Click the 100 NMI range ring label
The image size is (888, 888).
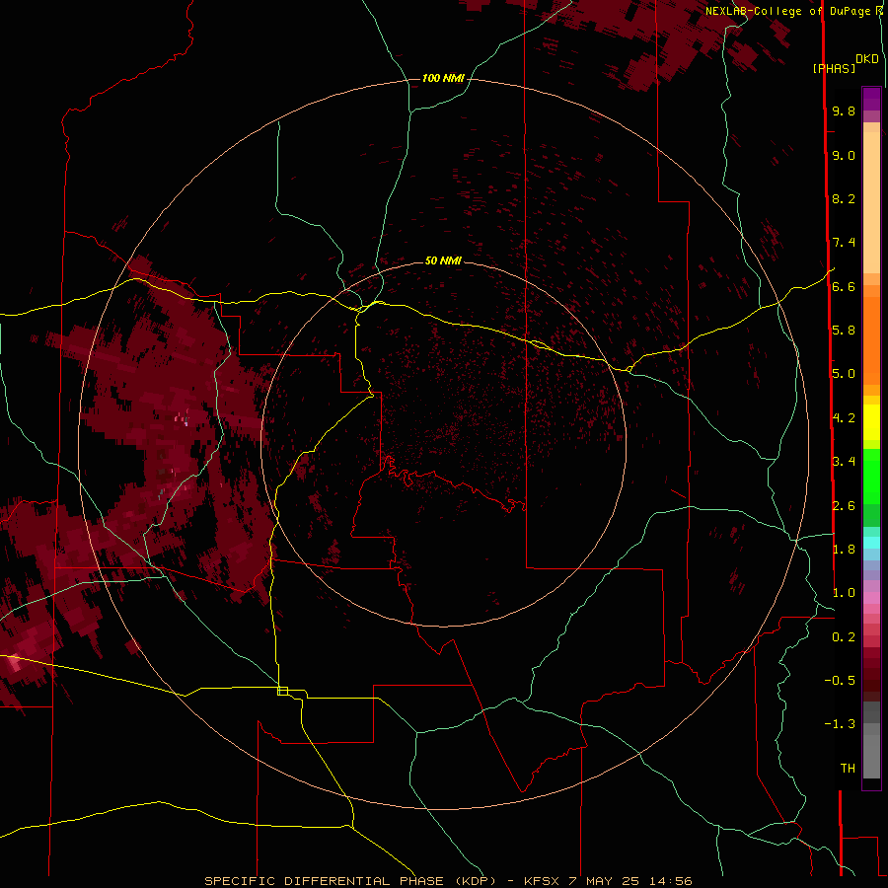coord(443,78)
